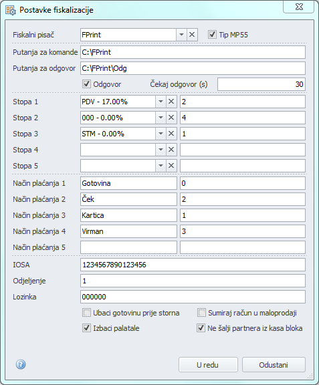
Task: Expand the Stopa 1 PDV dropdown
Action: point(161,102)
